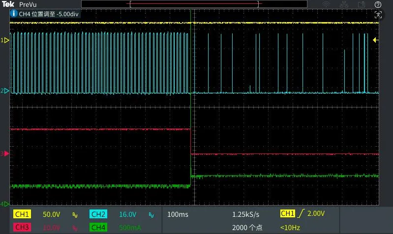The width and height of the screenshot is (393, 234).
Task: Click CH1 bandwidth limit icon
Action: [x=75, y=215]
